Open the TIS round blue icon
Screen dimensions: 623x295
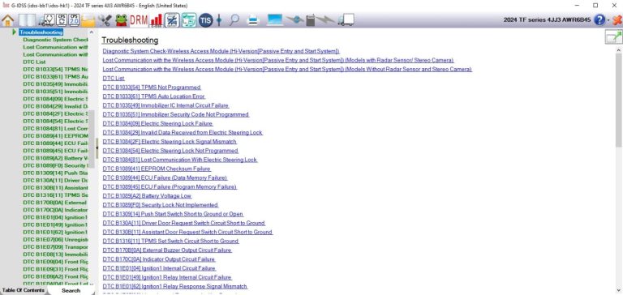tap(205, 19)
